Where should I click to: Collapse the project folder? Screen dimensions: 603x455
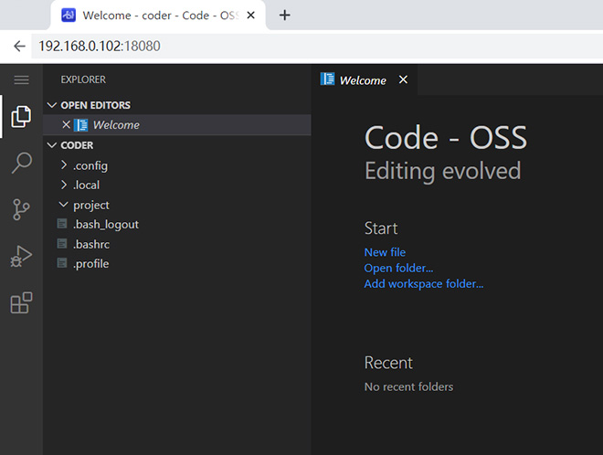[63, 205]
